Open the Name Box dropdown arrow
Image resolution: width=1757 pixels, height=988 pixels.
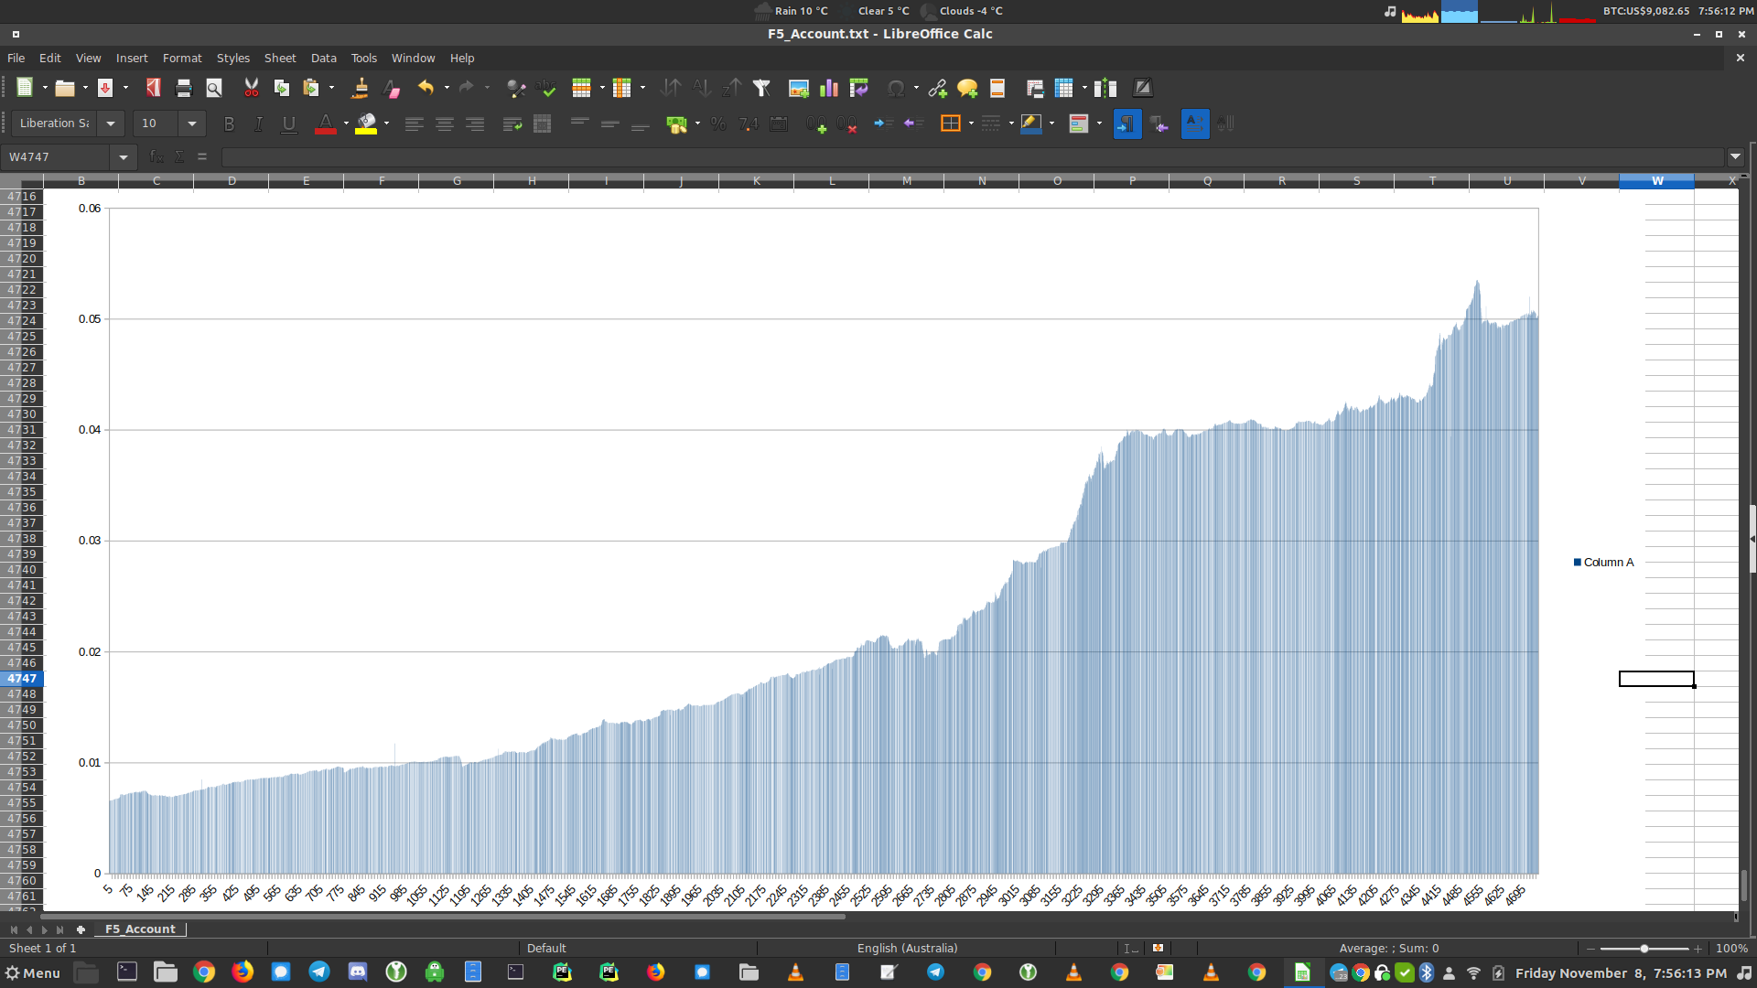pyautogui.click(x=124, y=157)
